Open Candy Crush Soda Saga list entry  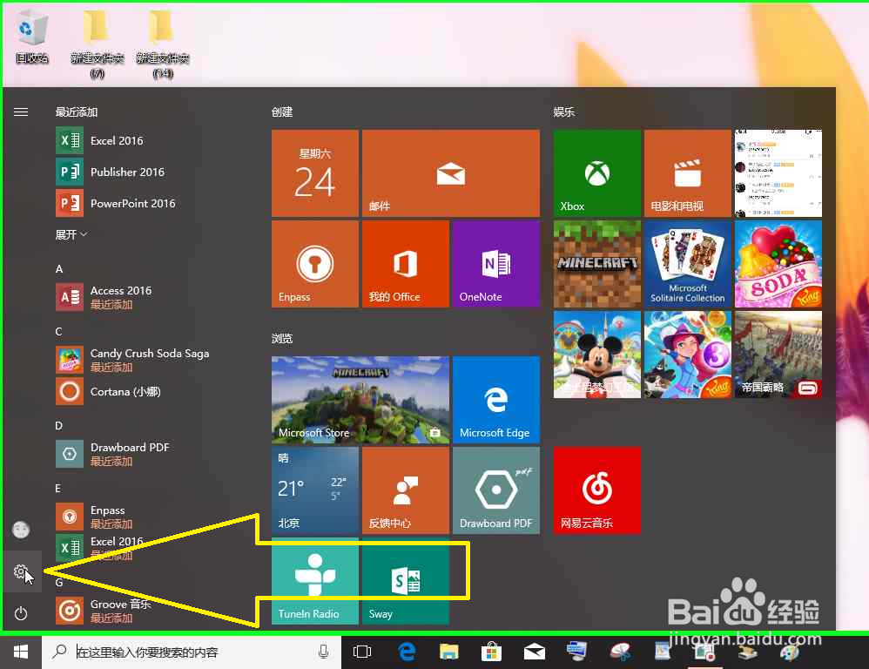[x=132, y=360]
